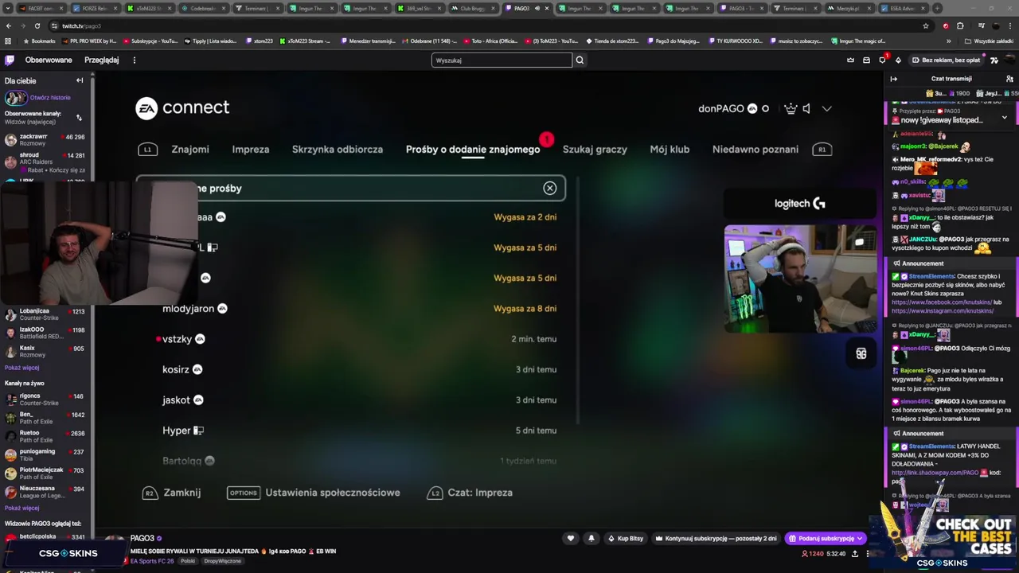Image resolution: width=1019 pixels, height=573 pixels.
Task: Open the chat community users icon
Action: tap(1009, 79)
